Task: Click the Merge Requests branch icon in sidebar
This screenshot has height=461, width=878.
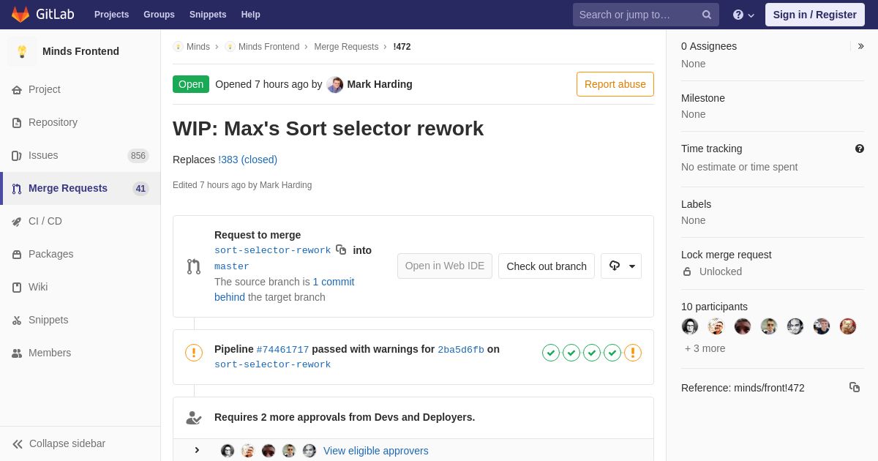Action: tap(17, 189)
